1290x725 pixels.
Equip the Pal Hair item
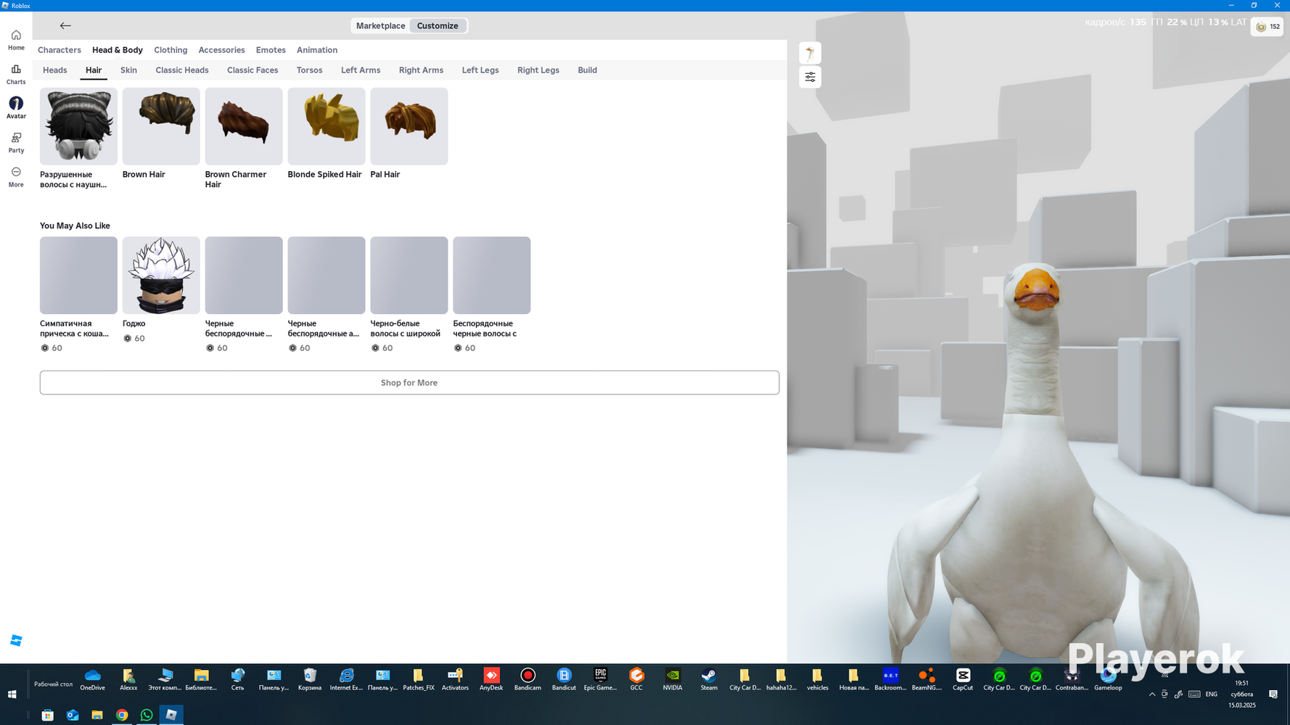(x=409, y=126)
